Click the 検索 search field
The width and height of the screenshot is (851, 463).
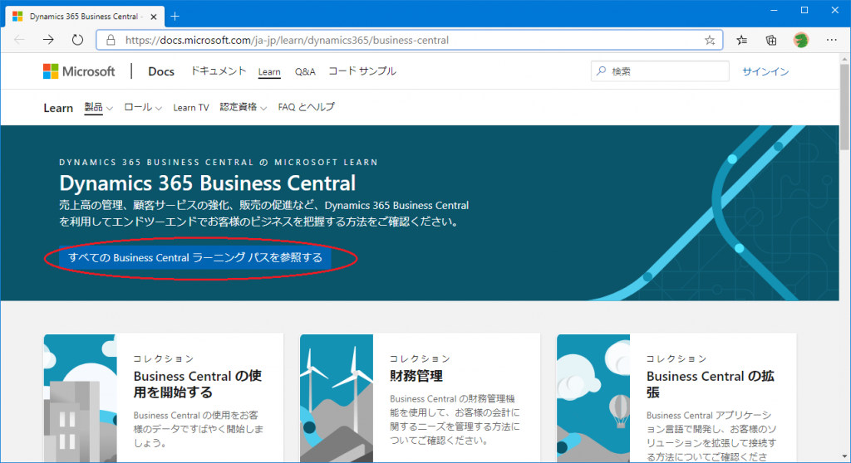[x=660, y=71]
